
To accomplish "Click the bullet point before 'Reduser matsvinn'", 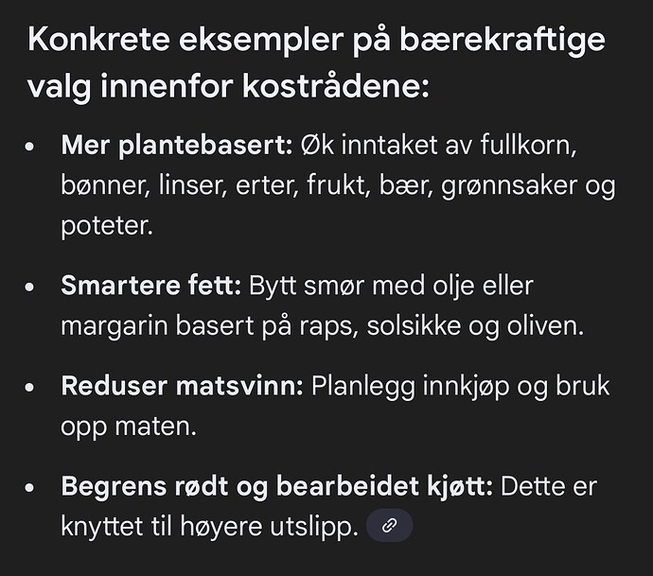I will 31,387.
